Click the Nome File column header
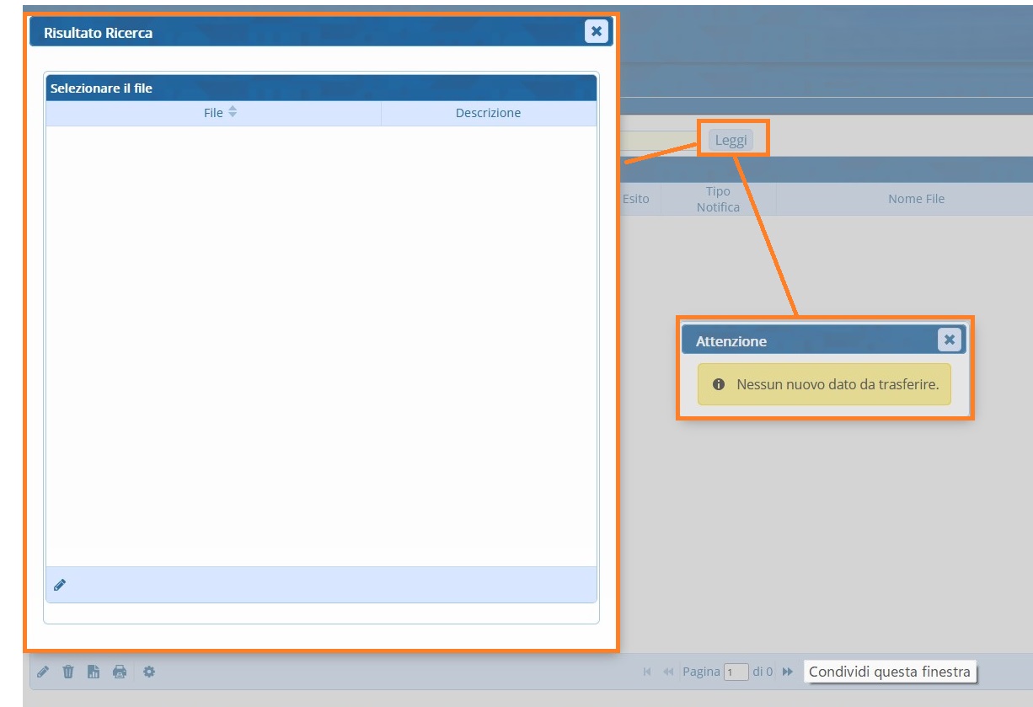This screenshot has width=1033, height=707. click(x=916, y=199)
